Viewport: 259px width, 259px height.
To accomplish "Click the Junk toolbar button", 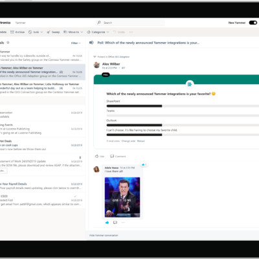I will (34, 32).
